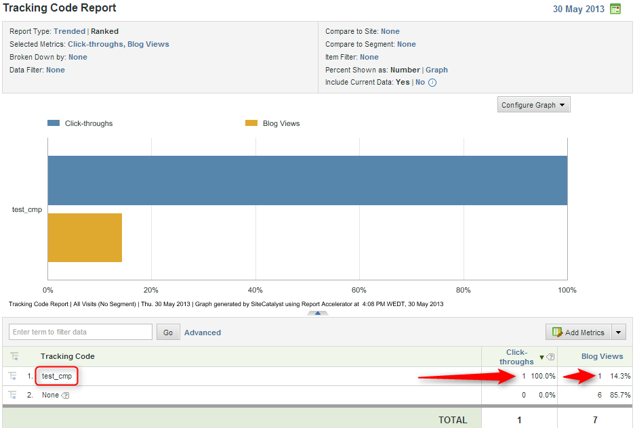
Task: Click the info icon beside Include Current Data
Action: click(432, 83)
